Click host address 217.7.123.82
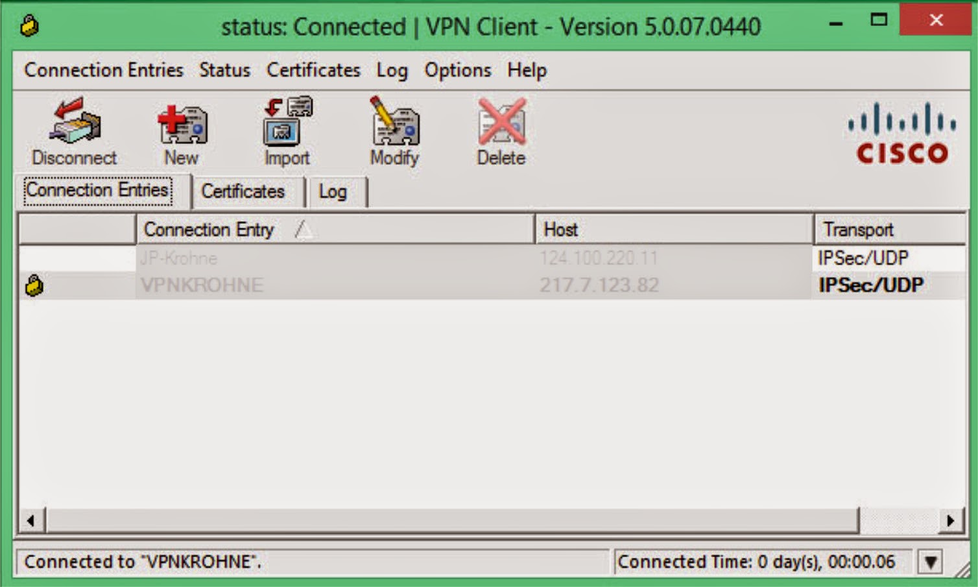Screen dimensions: 978x587 coord(599,285)
